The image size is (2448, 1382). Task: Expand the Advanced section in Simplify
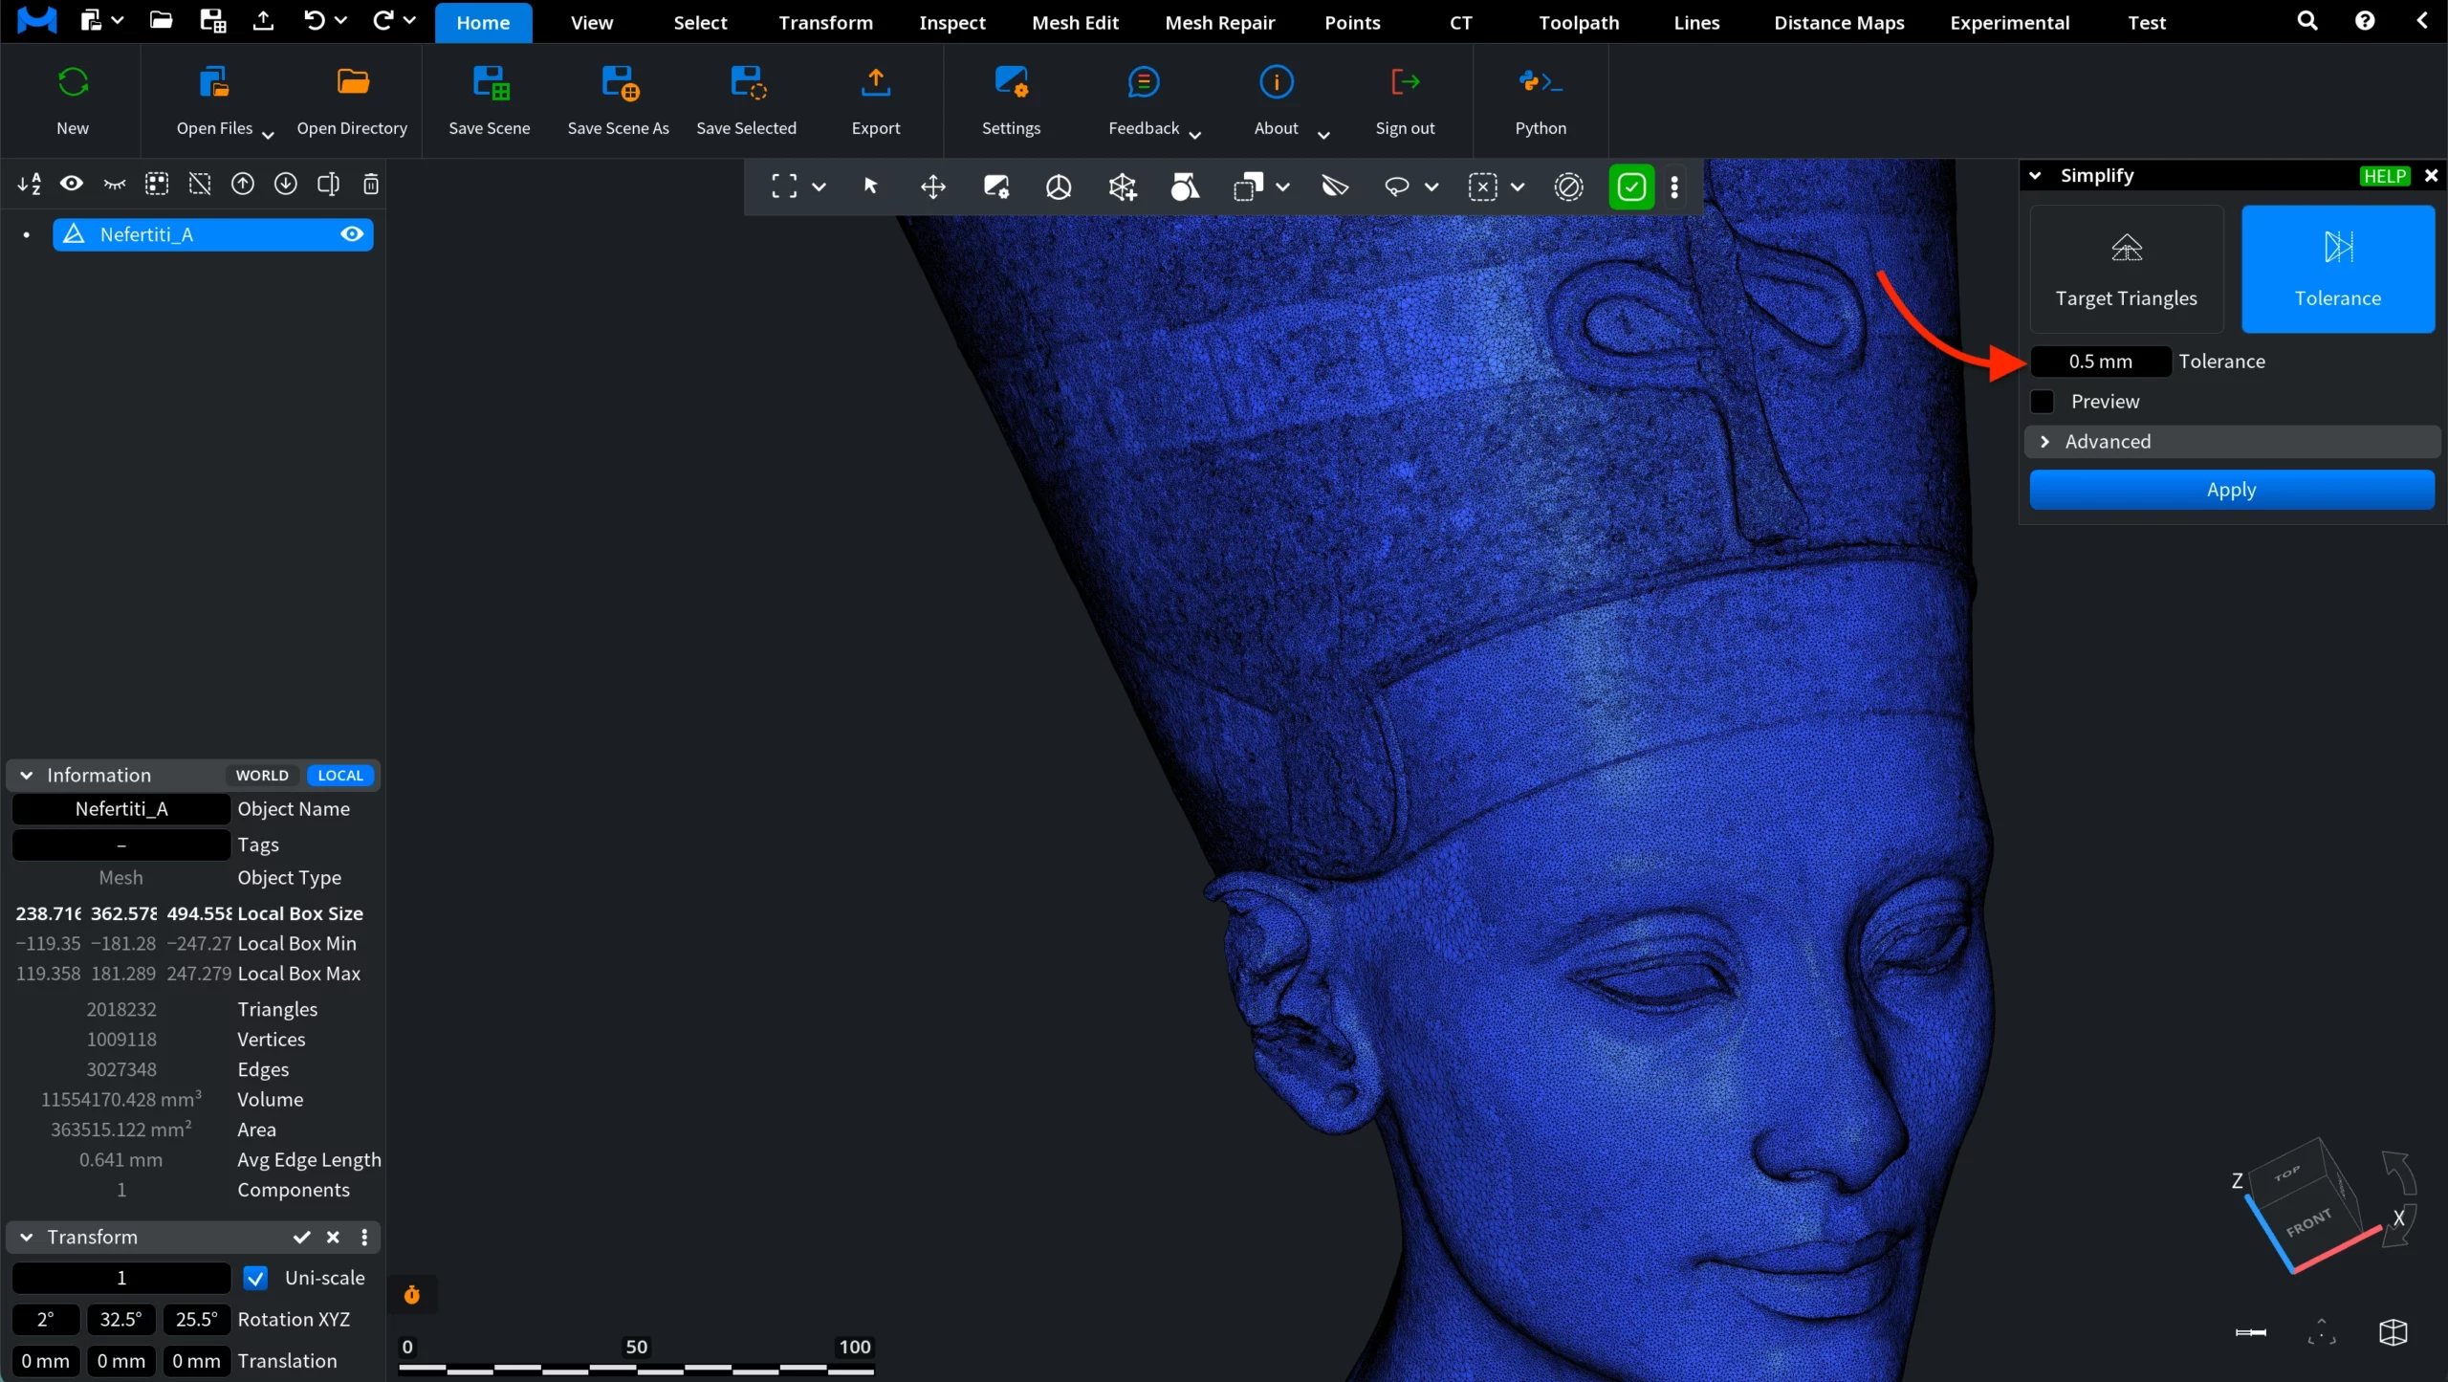(2232, 442)
